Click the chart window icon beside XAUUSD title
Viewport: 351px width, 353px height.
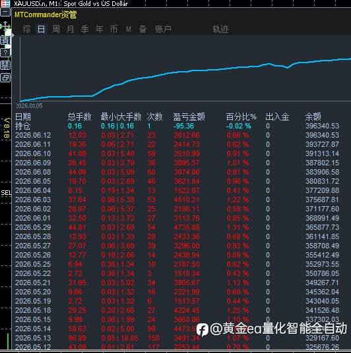click(5, 3)
